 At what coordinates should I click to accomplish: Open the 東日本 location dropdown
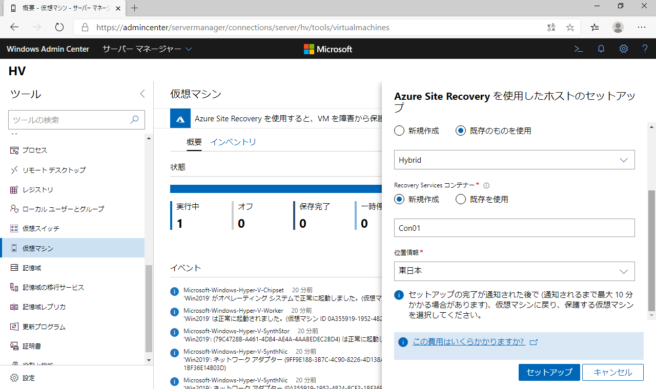click(x=515, y=271)
